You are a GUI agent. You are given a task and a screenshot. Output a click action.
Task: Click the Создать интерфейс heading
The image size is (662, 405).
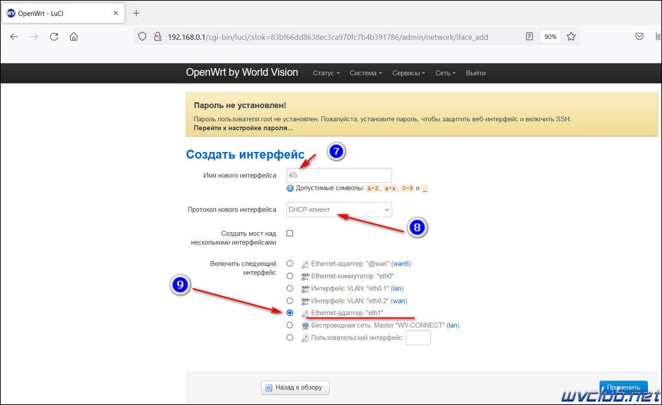(245, 155)
